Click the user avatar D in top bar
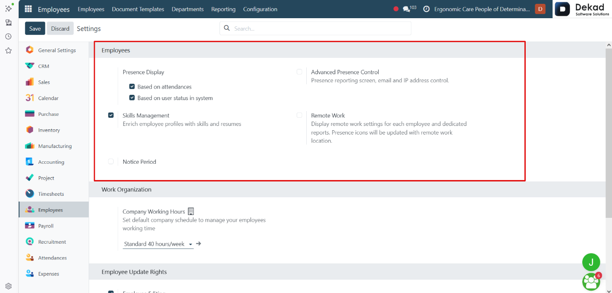Viewport: 612px width, 293px height. coord(540,9)
